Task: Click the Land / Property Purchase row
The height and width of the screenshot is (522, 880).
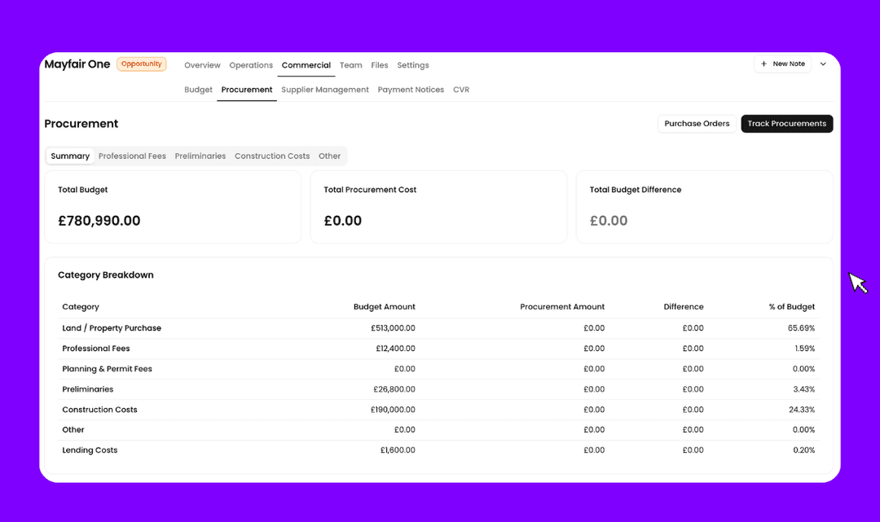Action: [x=112, y=328]
